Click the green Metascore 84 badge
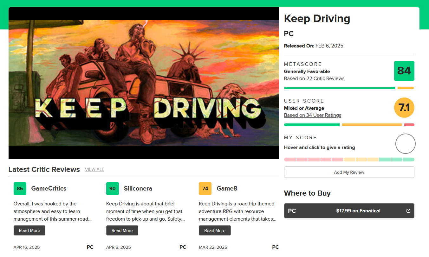 [404, 71]
